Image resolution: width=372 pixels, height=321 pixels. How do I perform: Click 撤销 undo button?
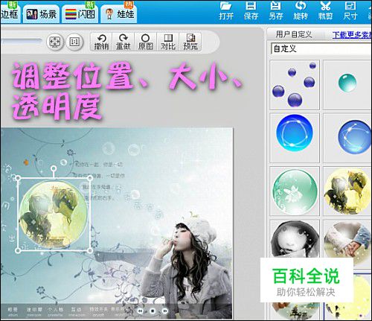[101, 42]
